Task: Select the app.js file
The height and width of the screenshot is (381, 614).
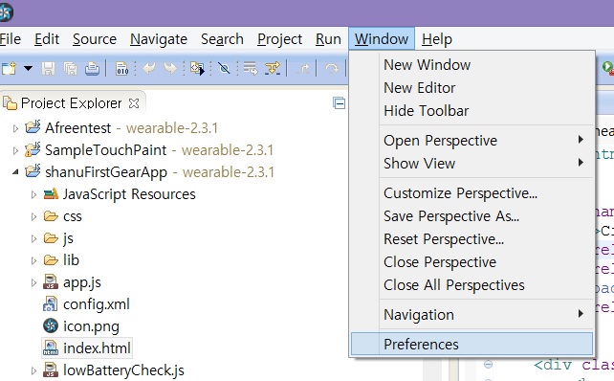Action: [x=72, y=282]
